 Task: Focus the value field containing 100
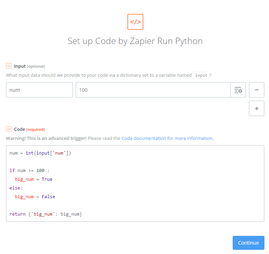click(153, 90)
